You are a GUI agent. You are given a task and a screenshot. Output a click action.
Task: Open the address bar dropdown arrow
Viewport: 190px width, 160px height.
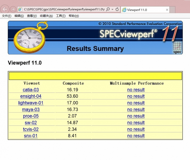[x=112, y=9]
